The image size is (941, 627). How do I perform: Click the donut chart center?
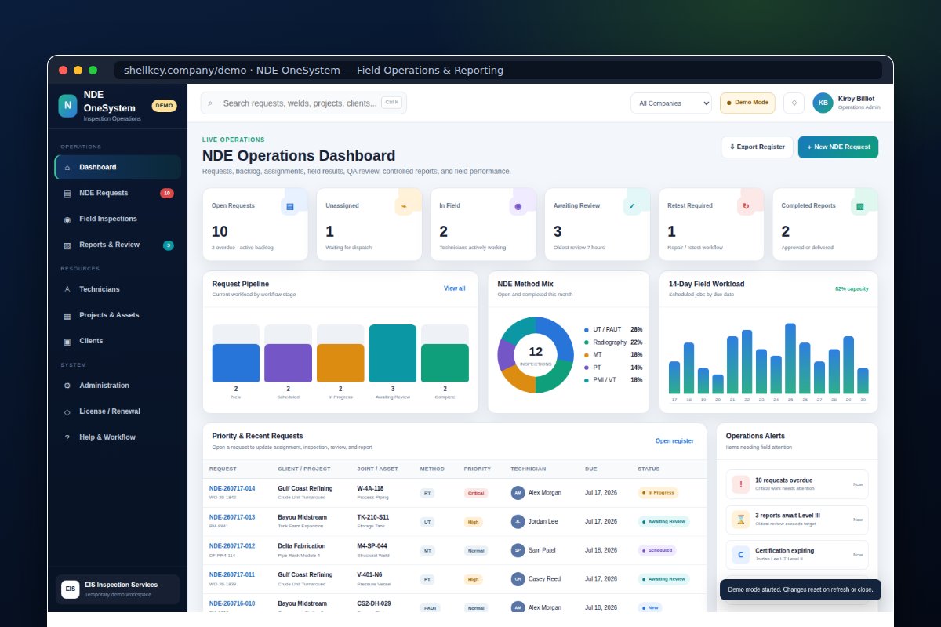[x=536, y=355]
